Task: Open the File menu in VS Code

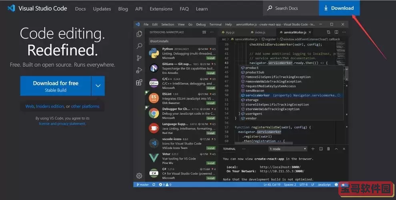Action: pos(146,24)
